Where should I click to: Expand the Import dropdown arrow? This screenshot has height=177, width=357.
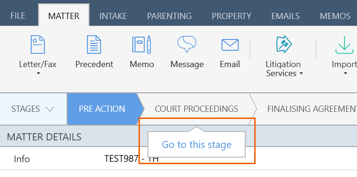pos(346,73)
